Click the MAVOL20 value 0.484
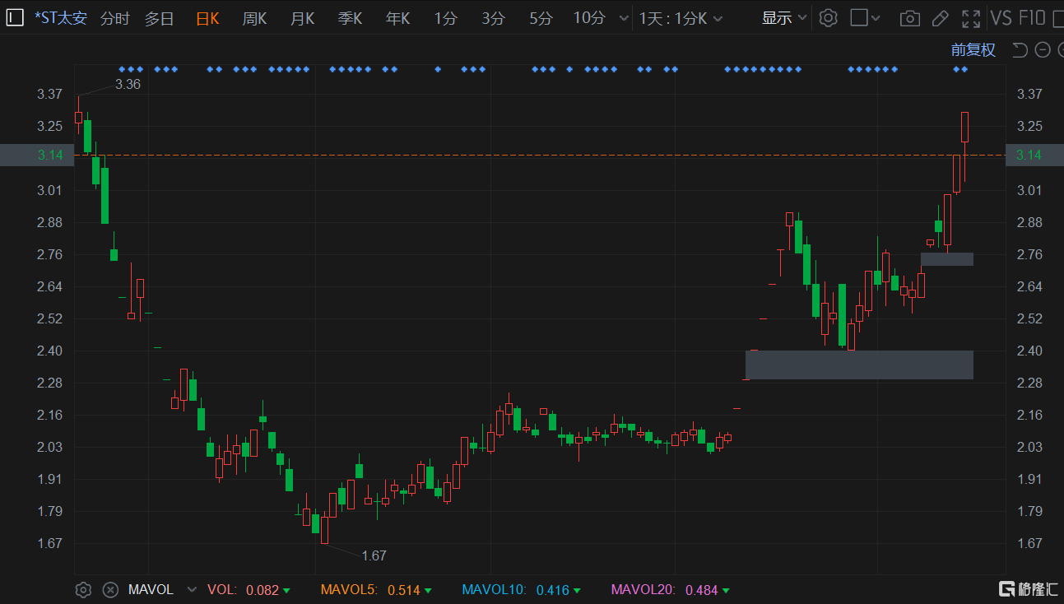 pyautogui.click(x=702, y=590)
